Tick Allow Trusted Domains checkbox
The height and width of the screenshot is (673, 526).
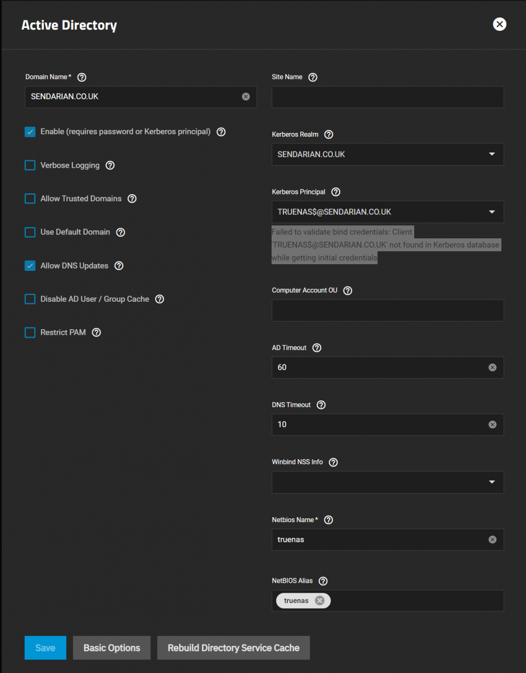click(x=30, y=199)
